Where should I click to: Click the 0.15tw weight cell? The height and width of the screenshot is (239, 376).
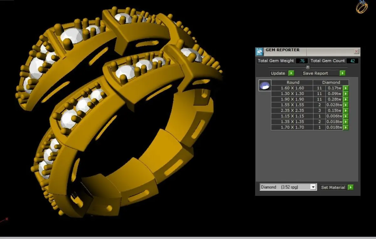(334, 111)
